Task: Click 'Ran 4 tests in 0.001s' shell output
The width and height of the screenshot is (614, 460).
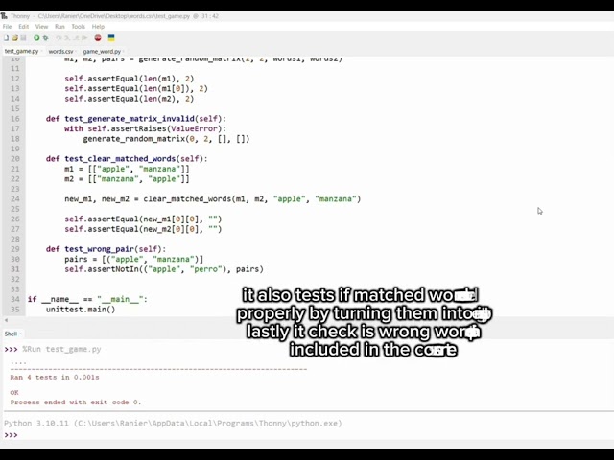Action: click(x=55, y=378)
